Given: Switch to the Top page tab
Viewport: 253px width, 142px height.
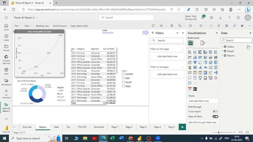Looking at the screenshot, I should pos(68,127).
